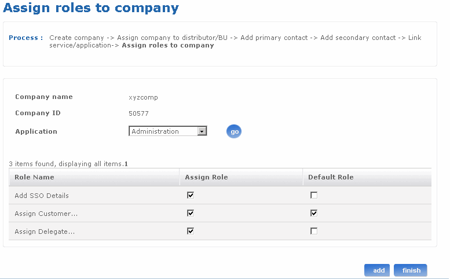
Task: Uncheck Assign Role for Add SSO Details
Action: [191, 196]
